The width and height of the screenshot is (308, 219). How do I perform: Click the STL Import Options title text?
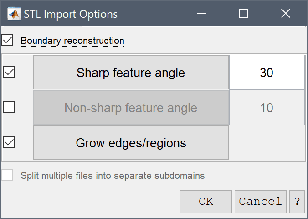pyautogui.click(x=71, y=14)
